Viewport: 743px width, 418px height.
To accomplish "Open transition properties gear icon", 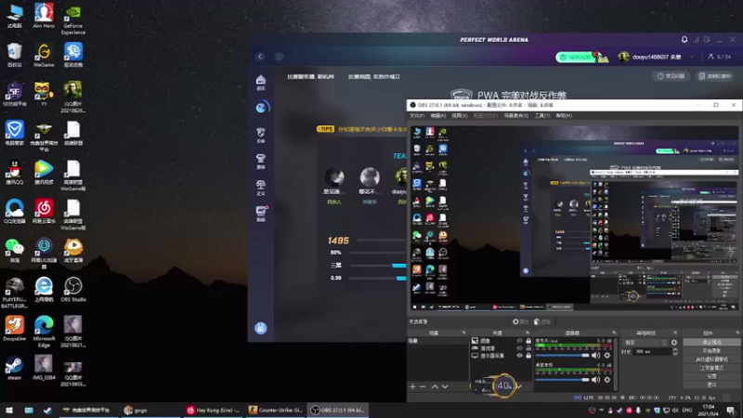I will click(x=674, y=343).
